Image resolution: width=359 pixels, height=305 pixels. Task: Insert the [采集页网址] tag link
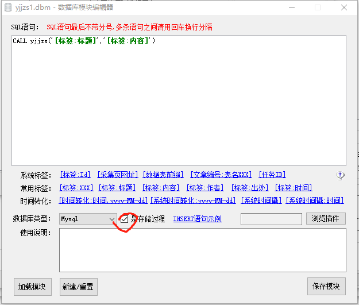(x=118, y=175)
